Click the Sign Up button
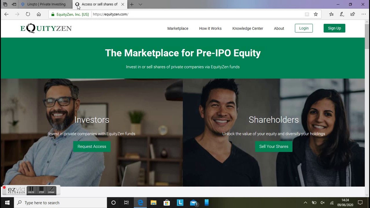The height and width of the screenshot is (208, 370). coord(334,28)
